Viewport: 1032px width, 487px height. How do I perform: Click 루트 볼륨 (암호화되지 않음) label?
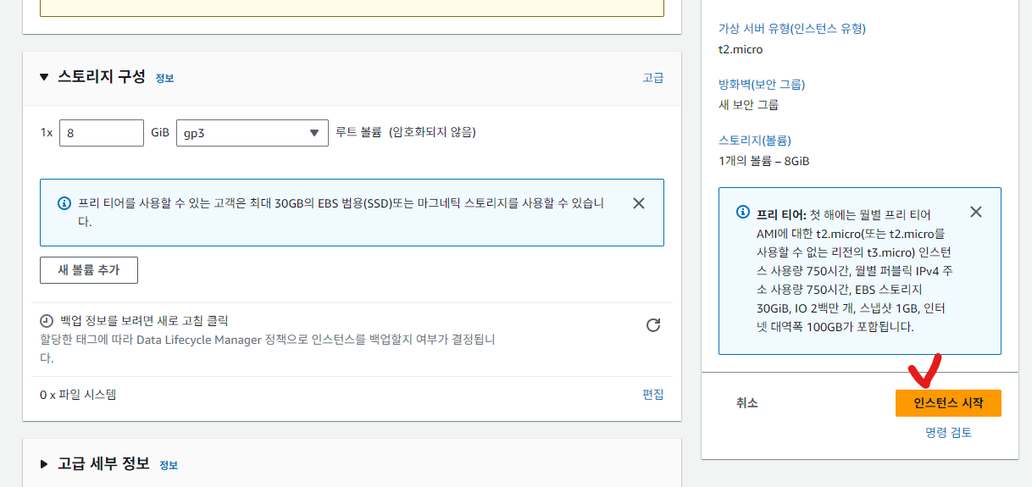406,132
